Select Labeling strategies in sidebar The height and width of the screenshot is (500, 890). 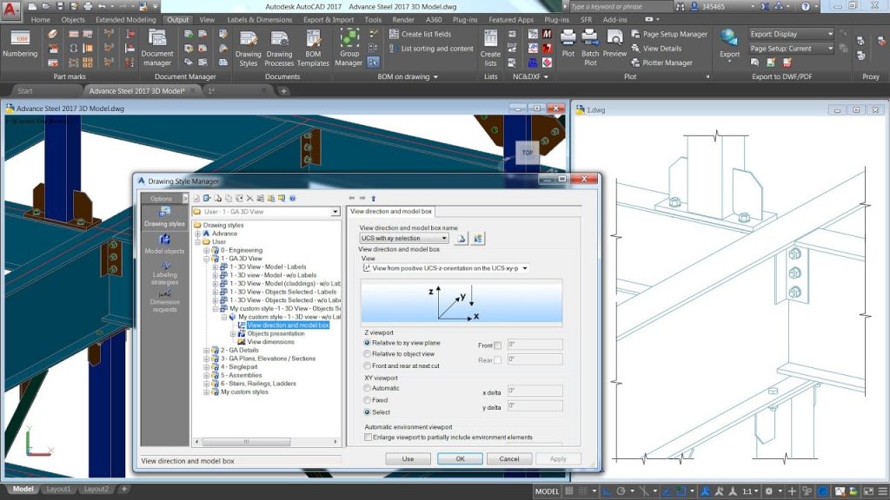pos(164,273)
